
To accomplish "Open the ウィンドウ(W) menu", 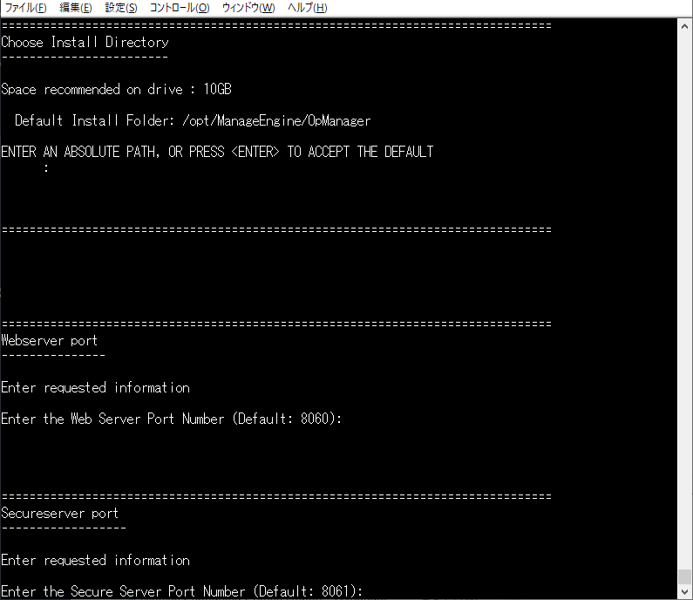I will coord(248,8).
